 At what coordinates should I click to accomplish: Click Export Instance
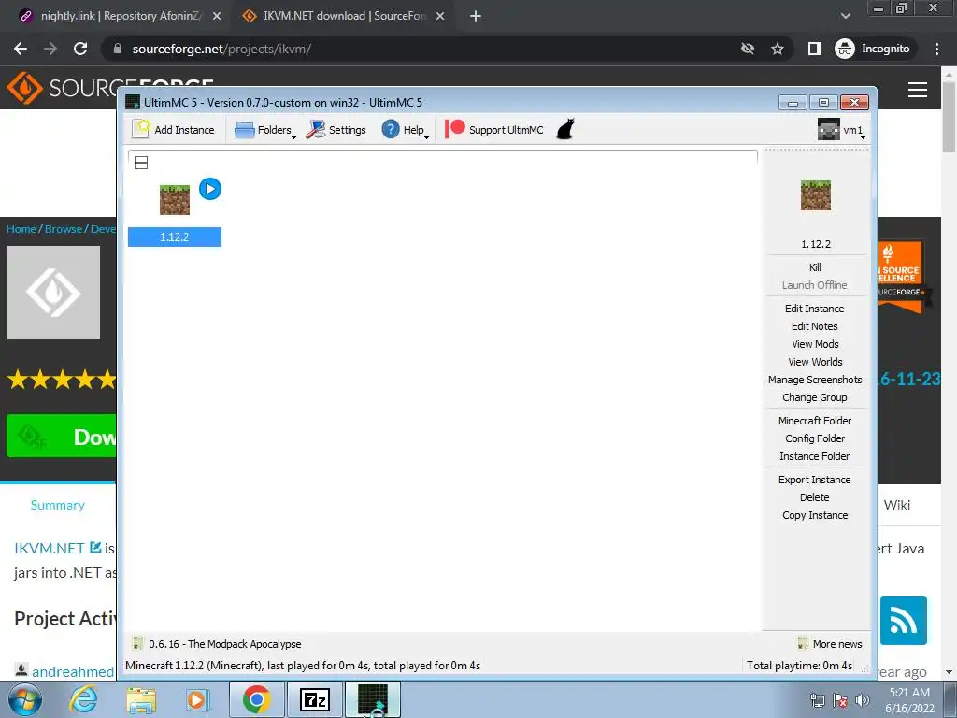click(x=815, y=480)
